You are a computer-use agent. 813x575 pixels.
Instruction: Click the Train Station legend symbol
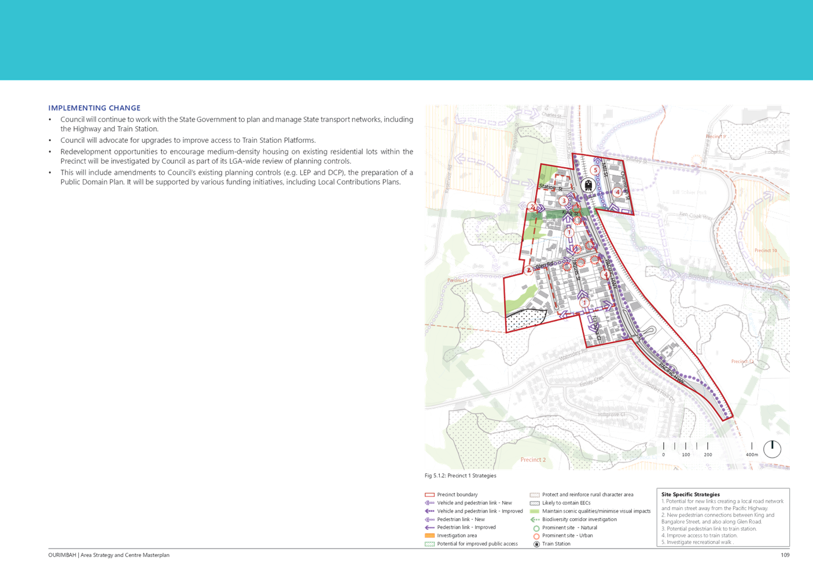pos(536,544)
